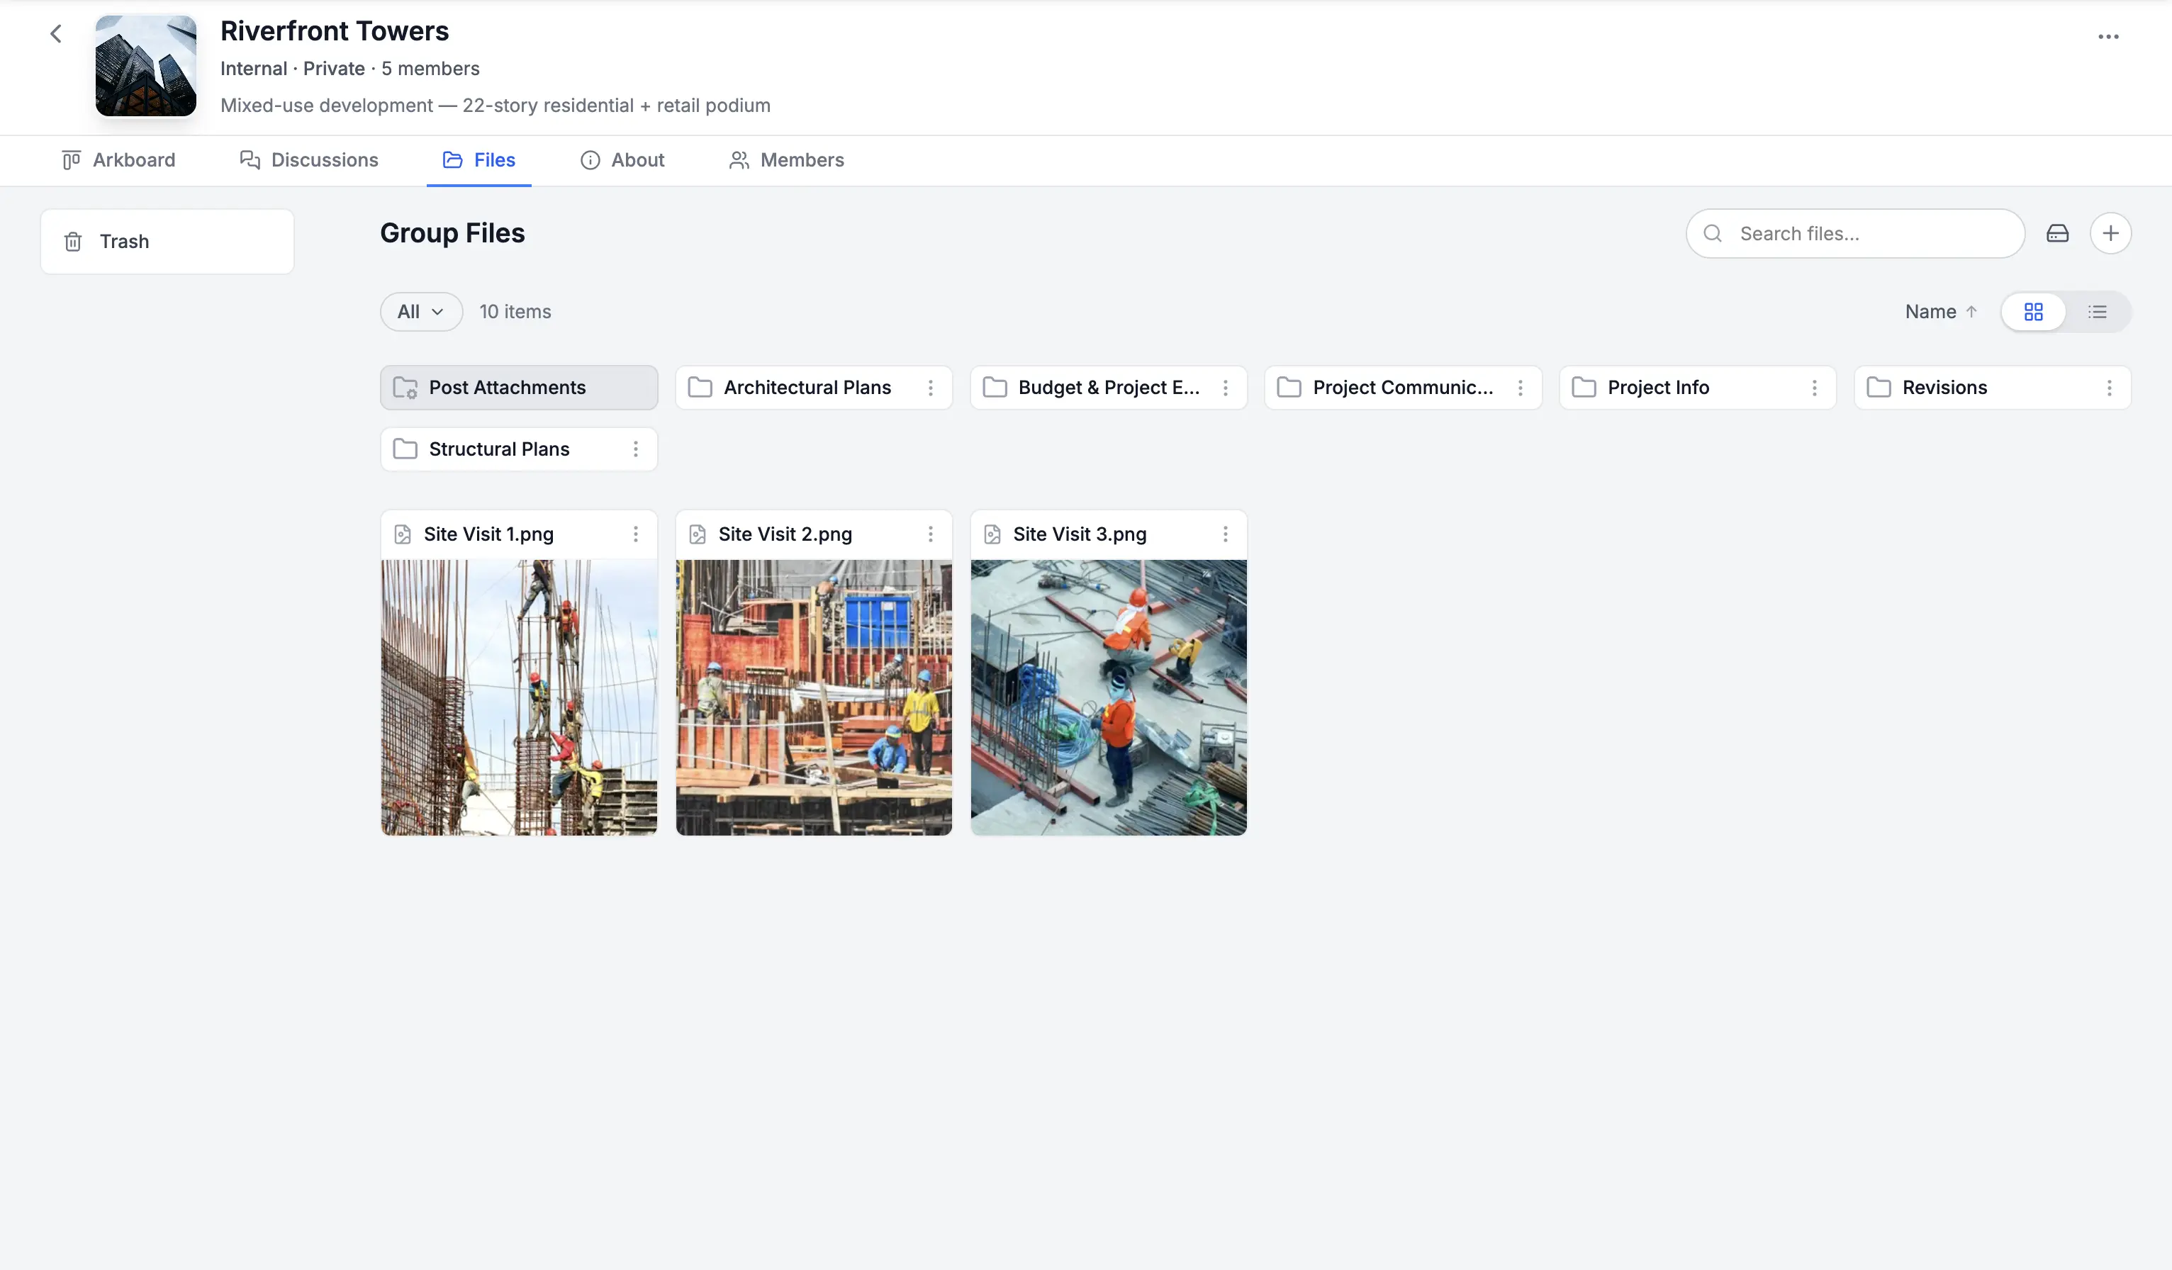Select the Files tab

[x=478, y=160]
